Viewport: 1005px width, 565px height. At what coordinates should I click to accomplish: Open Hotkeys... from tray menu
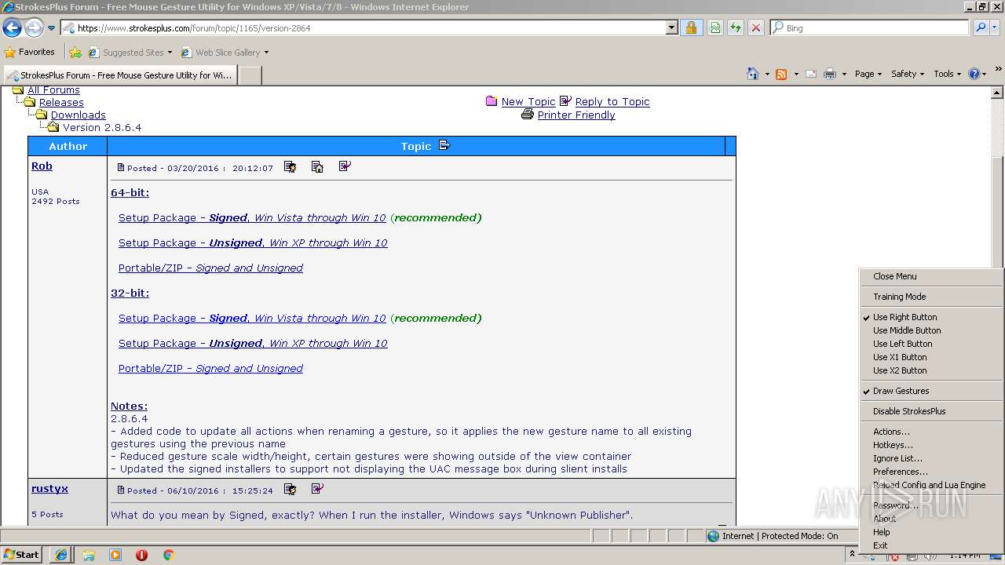[931, 445]
